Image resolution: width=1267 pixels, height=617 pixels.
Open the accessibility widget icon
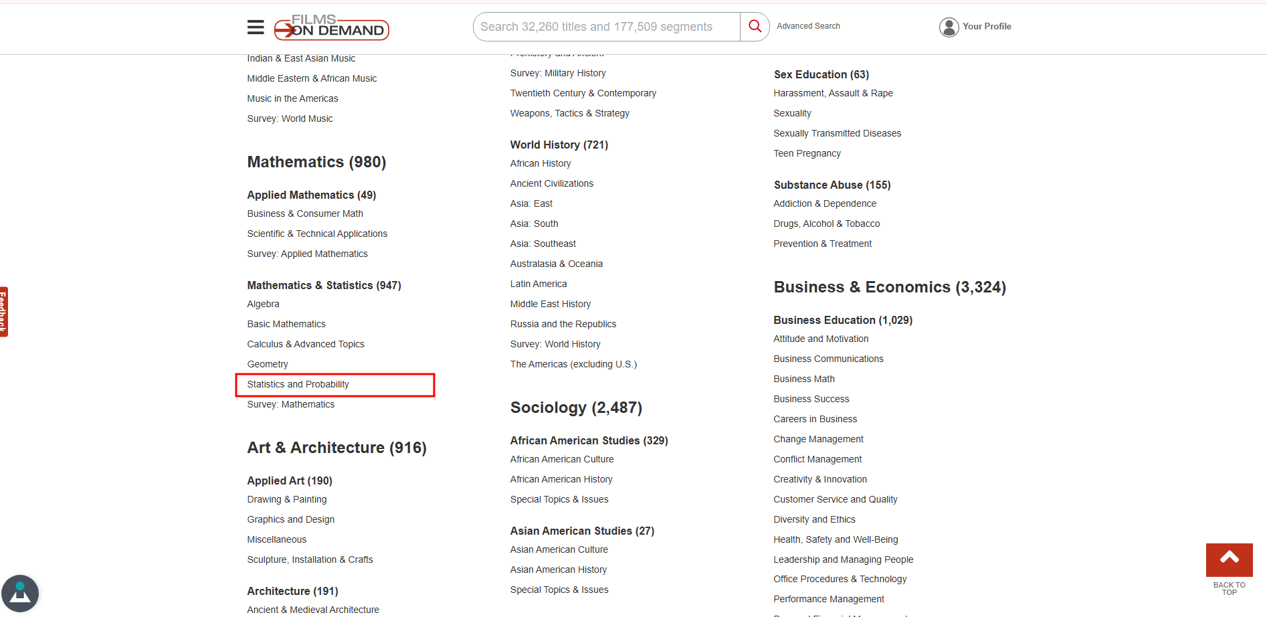tap(20, 593)
